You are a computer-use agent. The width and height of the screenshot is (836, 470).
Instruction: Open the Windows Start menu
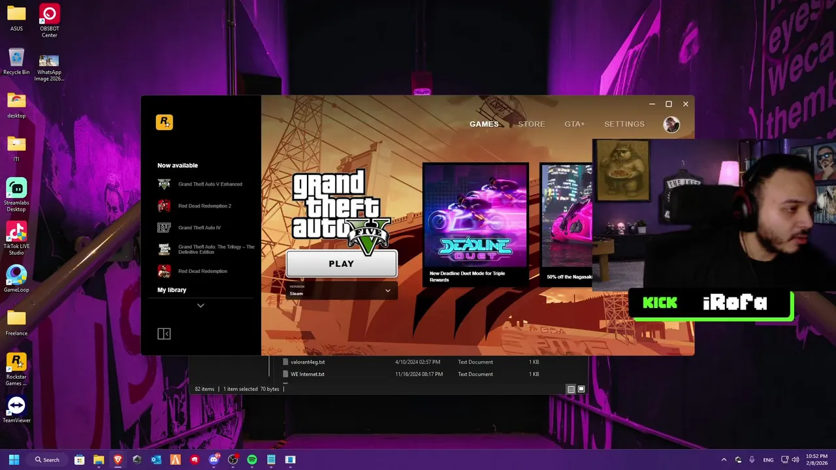pos(14,460)
